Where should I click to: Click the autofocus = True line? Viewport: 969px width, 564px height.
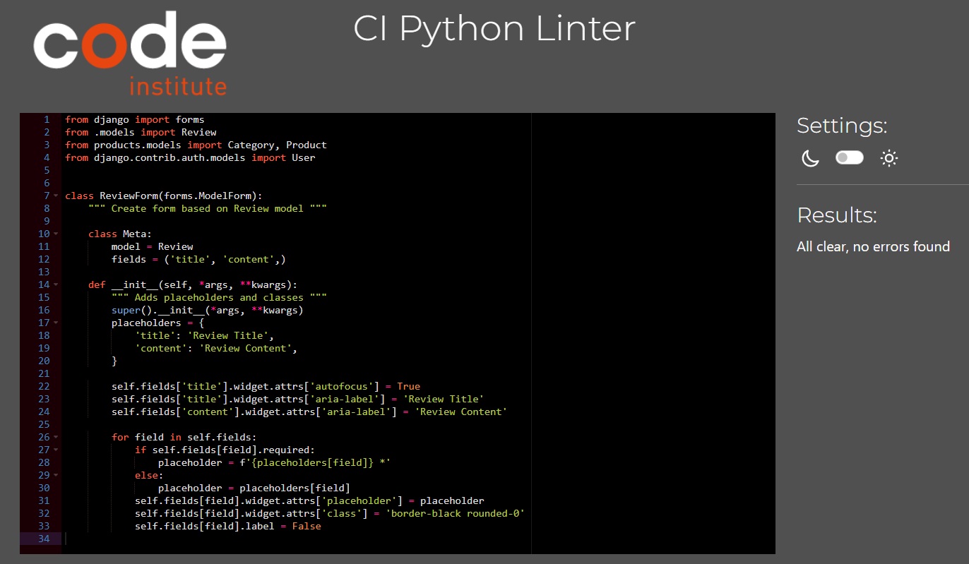(266, 386)
